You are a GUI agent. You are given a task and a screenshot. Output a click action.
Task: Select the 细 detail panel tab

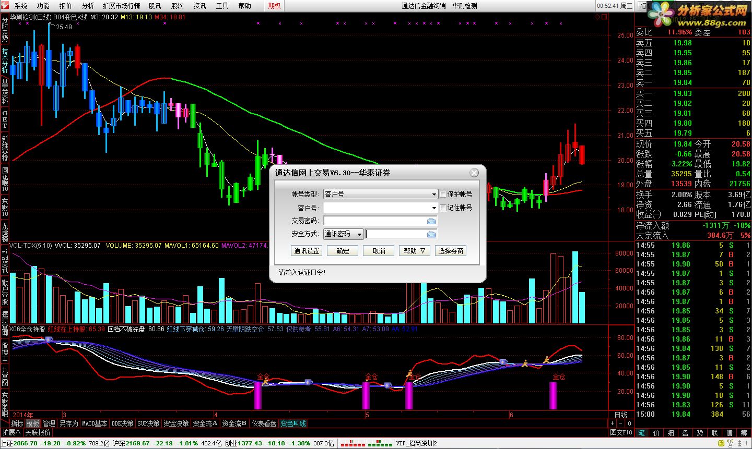click(671, 432)
